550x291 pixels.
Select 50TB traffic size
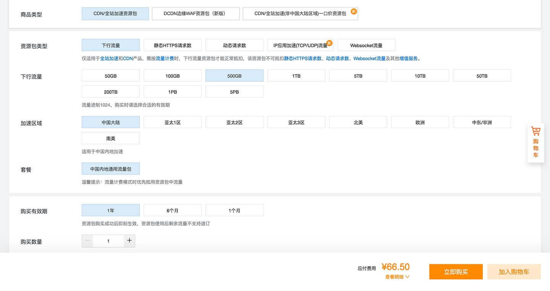pos(482,76)
